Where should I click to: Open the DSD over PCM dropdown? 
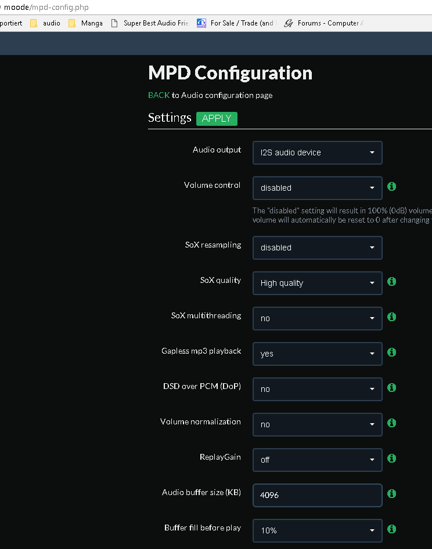(317, 389)
